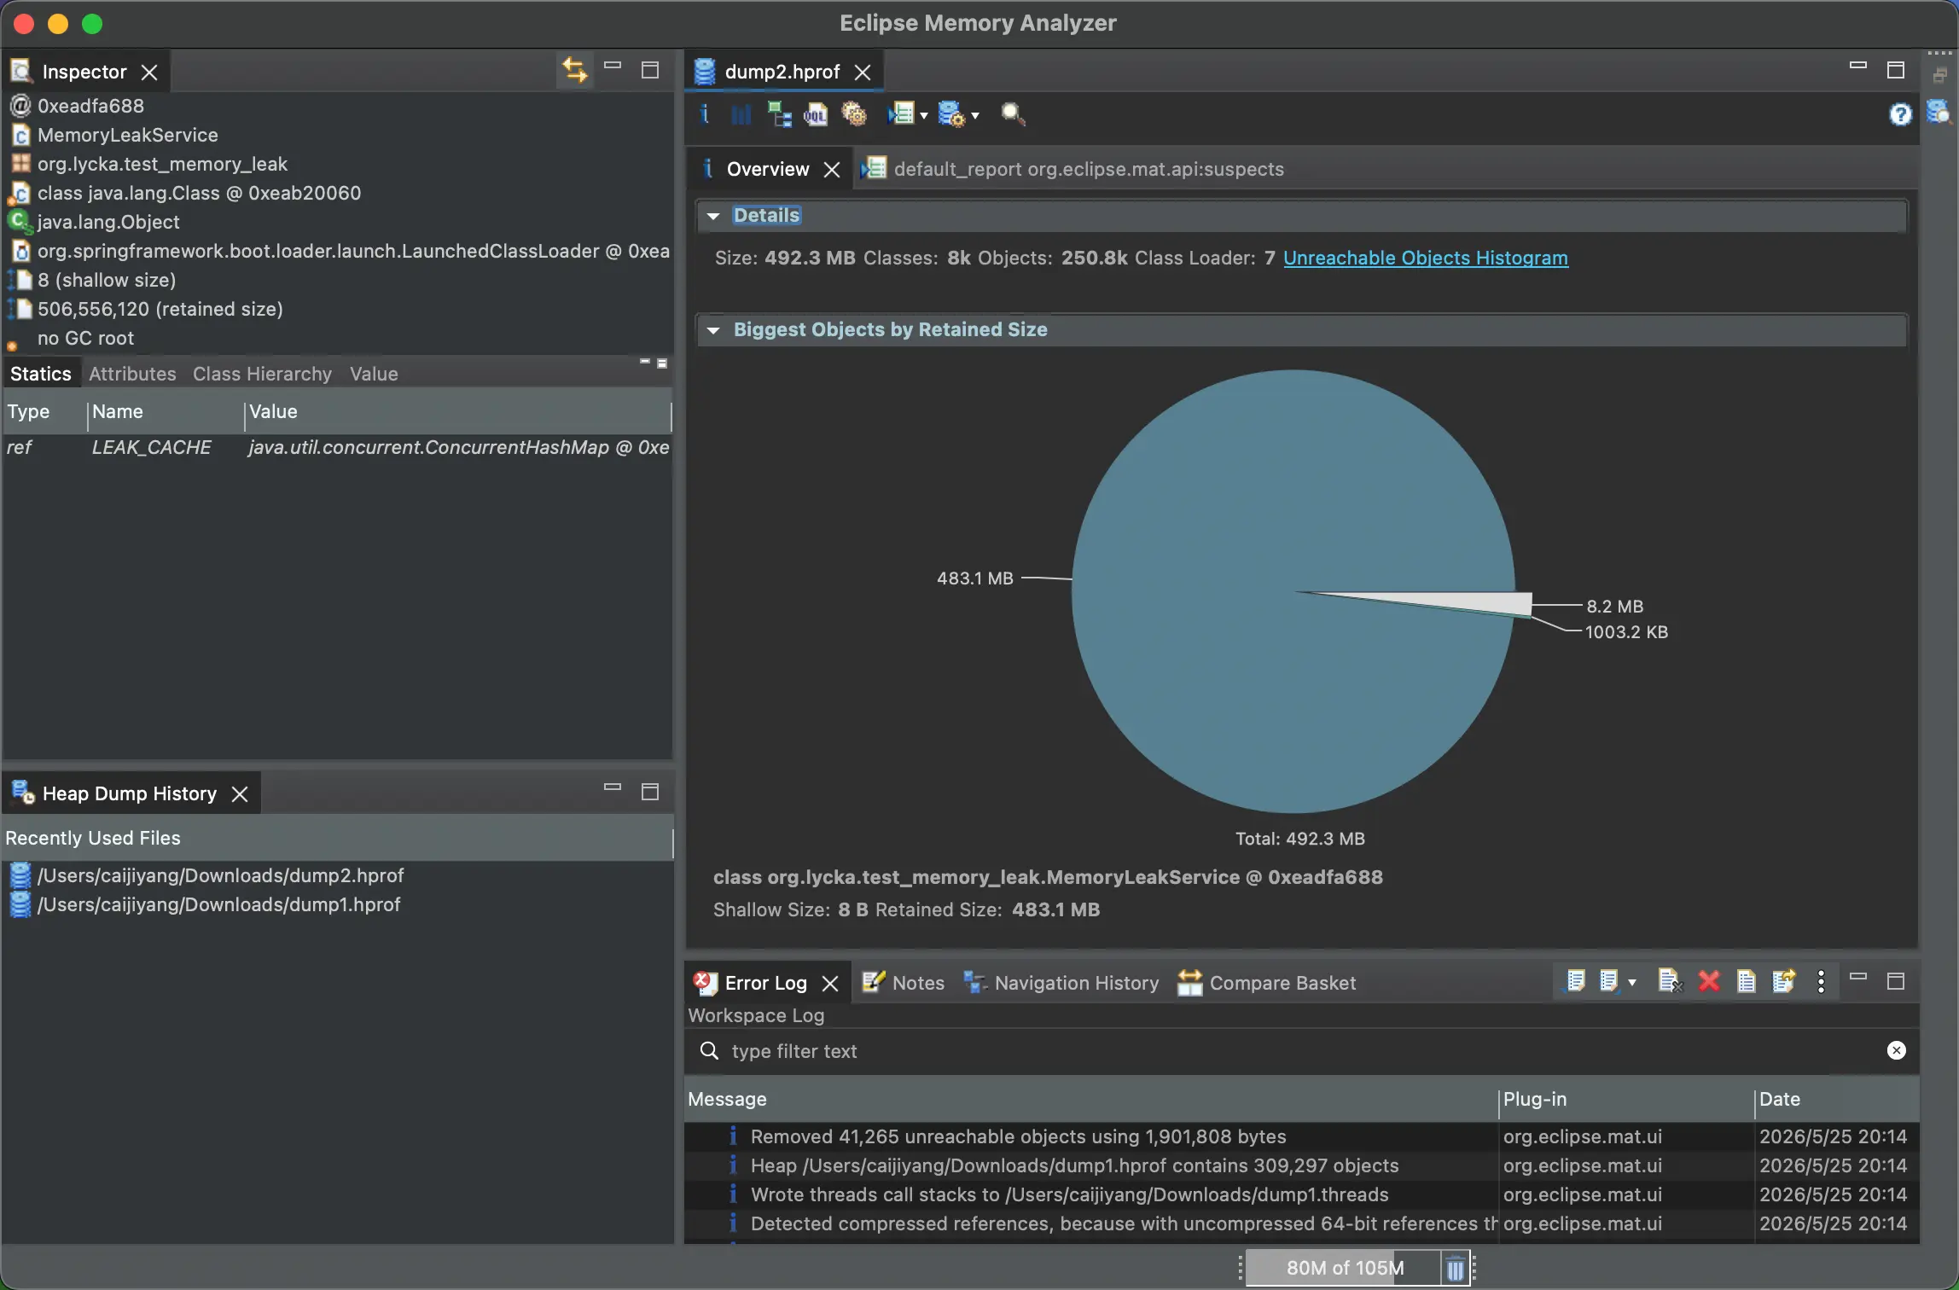Clear the filter text with the round X button
This screenshot has height=1290, width=1959.
pos(1897,1050)
